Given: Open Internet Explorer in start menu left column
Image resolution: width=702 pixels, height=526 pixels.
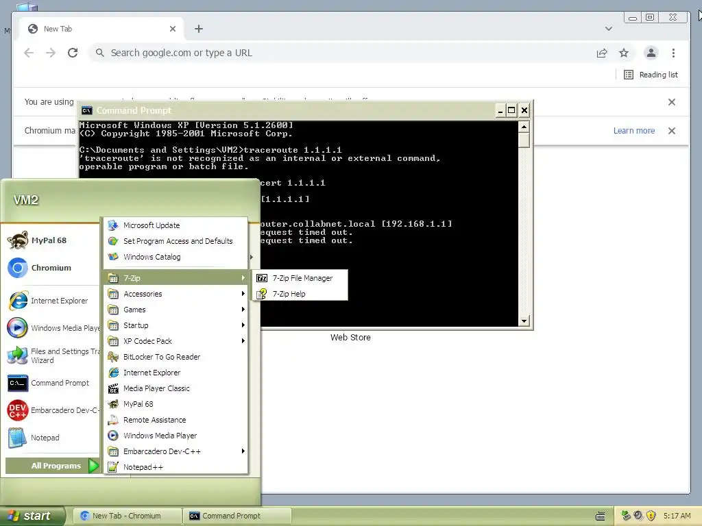Looking at the screenshot, I should click(x=49, y=301).
